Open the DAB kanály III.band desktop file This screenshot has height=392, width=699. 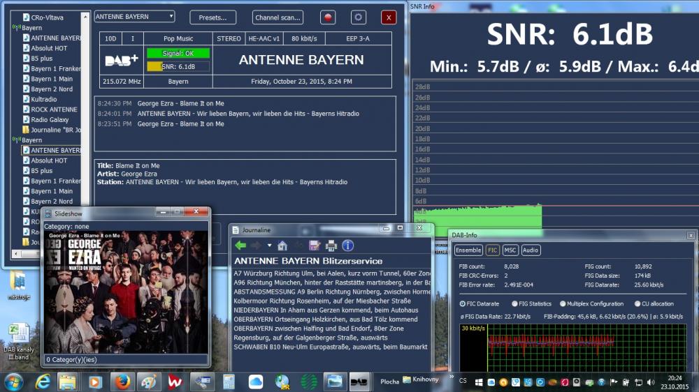pos(18,342)
